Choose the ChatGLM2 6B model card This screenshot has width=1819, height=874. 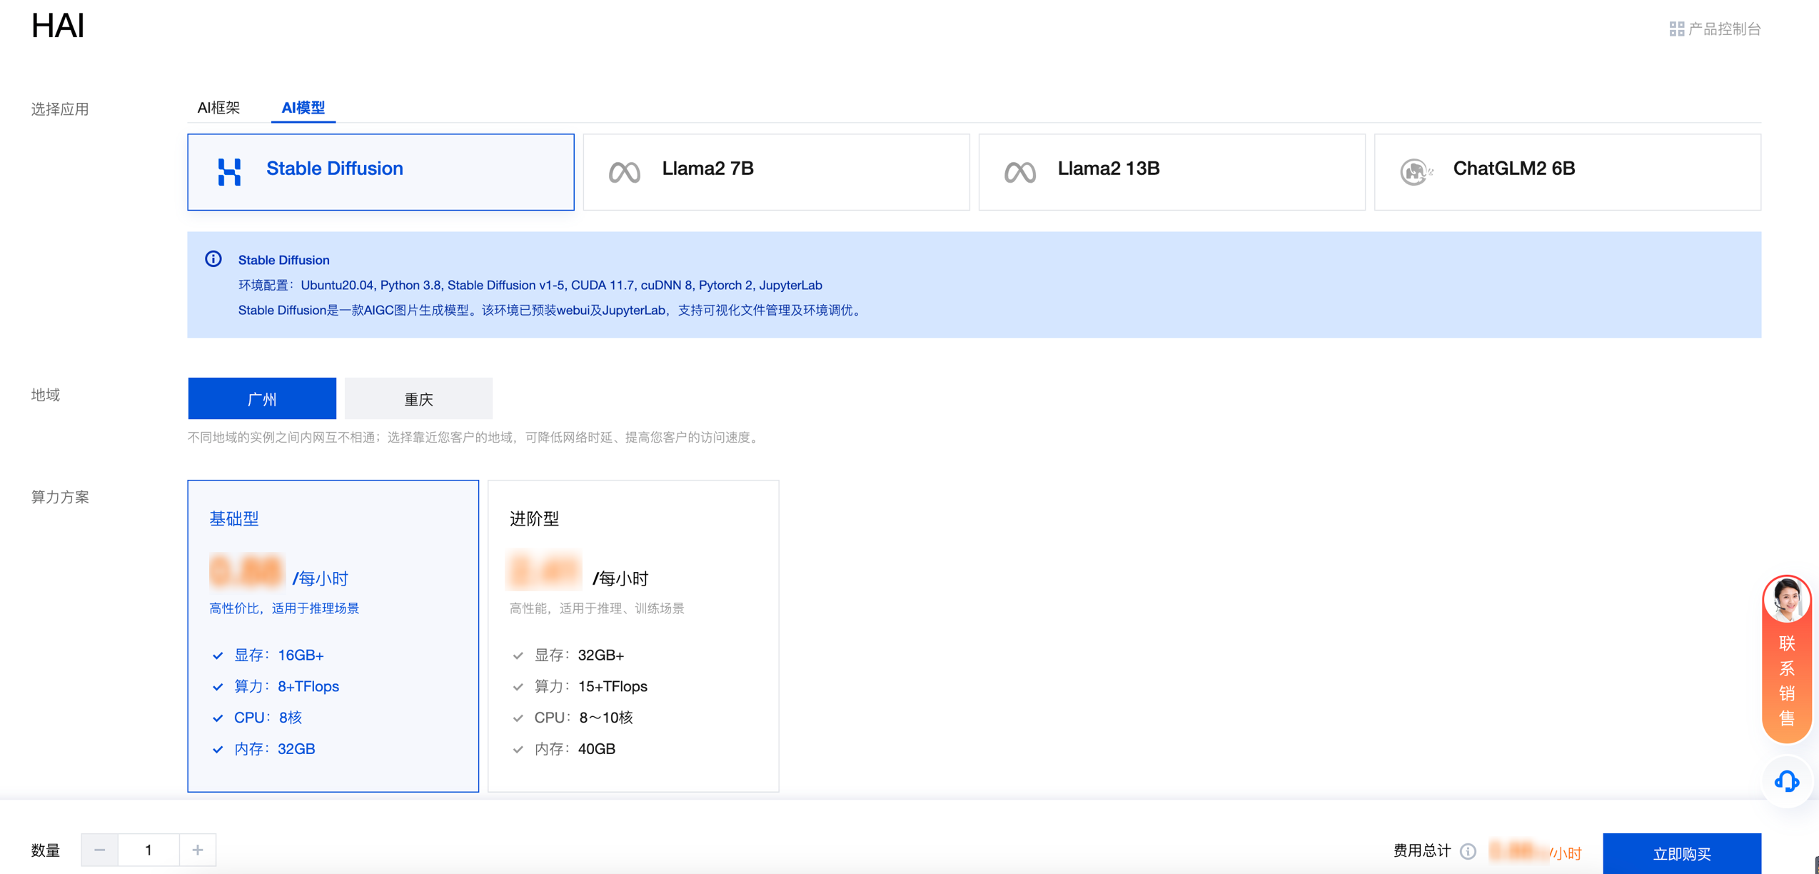pos(1567,172)
